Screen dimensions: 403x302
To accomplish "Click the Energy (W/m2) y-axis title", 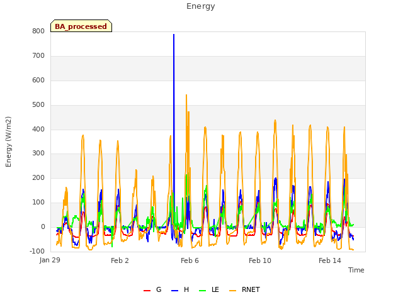I will coord(8,142).
